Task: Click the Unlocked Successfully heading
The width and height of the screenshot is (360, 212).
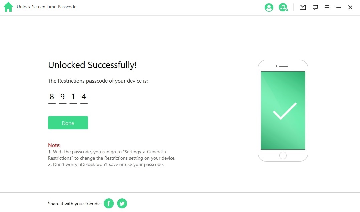Action: click(x=92, y=65)
